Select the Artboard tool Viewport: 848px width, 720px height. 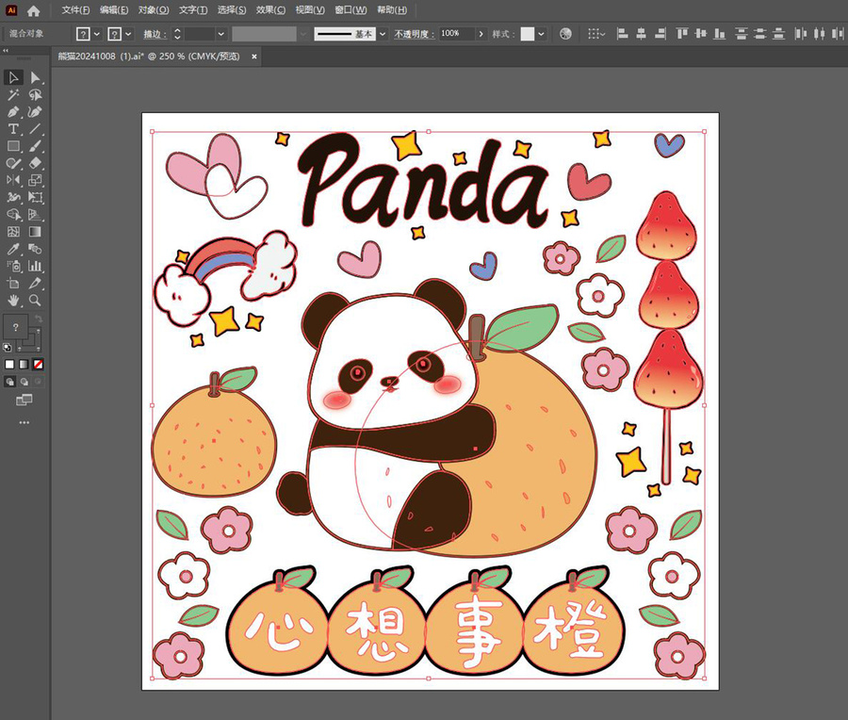[13, 283]
